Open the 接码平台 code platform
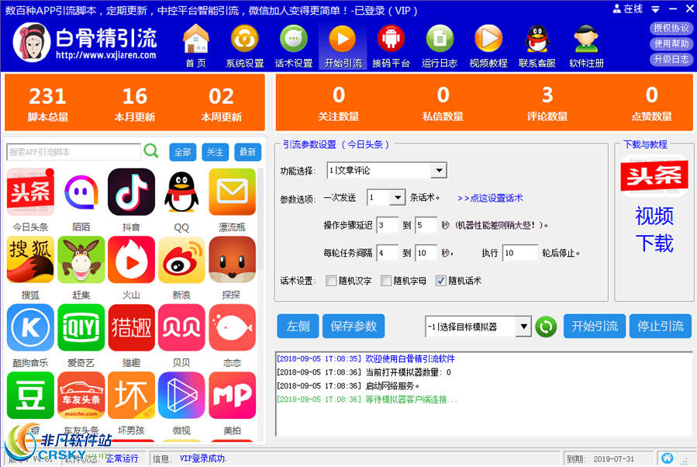Viewport: 697px width, 467px height. tap(392, 44)
